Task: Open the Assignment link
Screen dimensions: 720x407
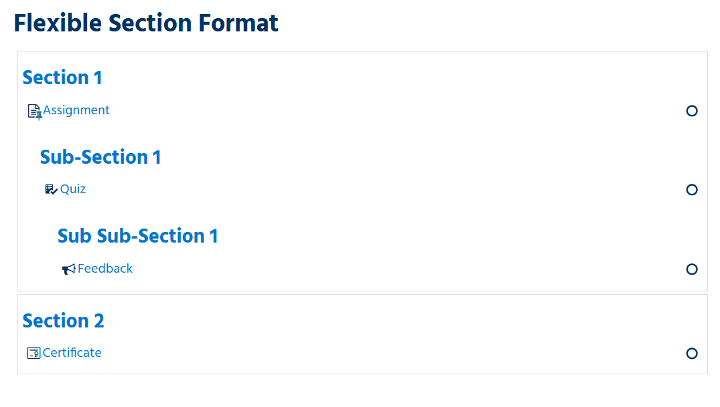Action: (x=76, y=110)
